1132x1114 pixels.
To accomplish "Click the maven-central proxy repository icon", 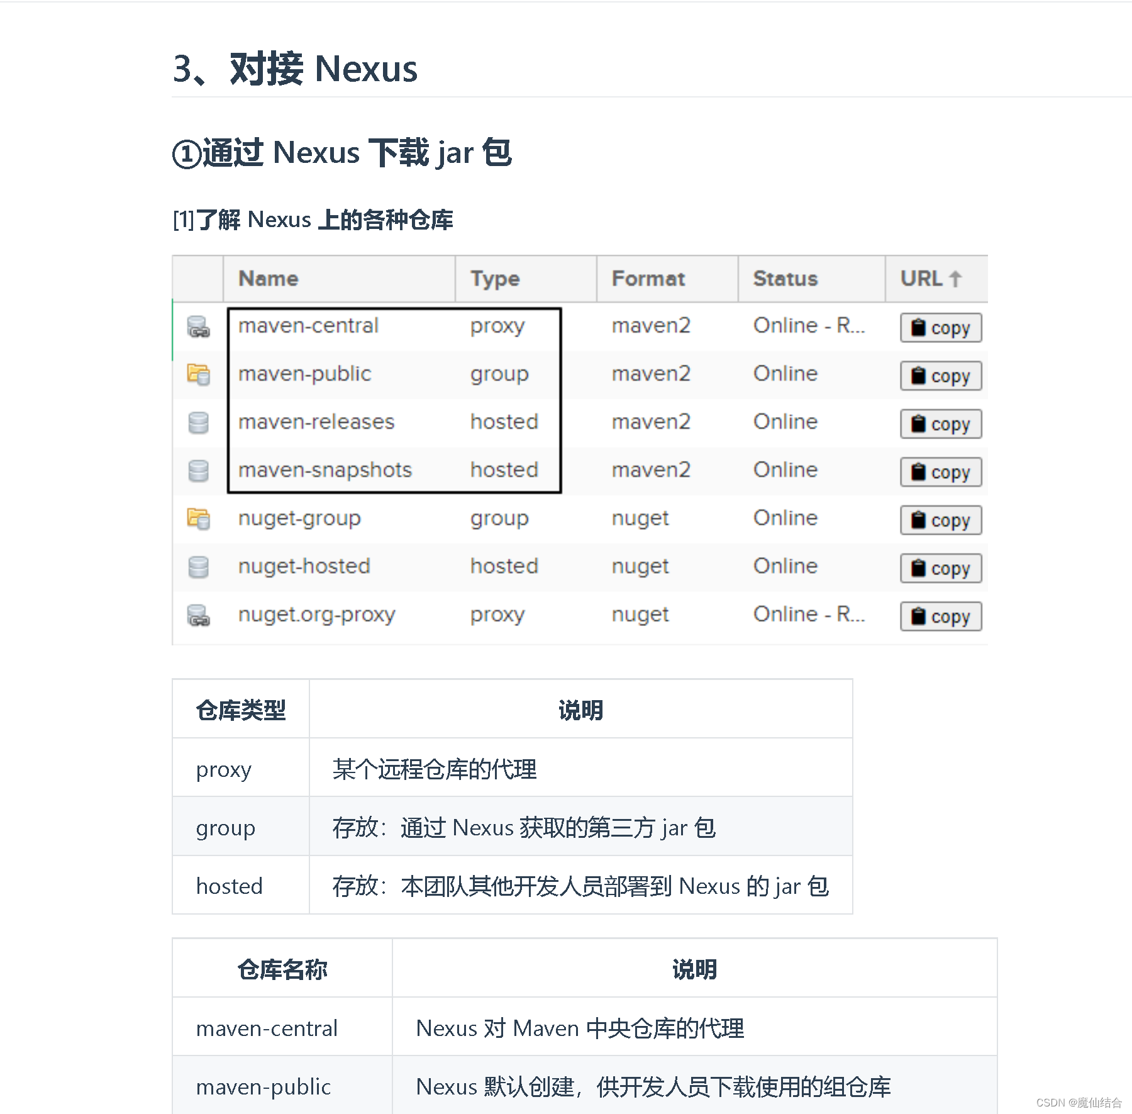I will click(198, 327).
